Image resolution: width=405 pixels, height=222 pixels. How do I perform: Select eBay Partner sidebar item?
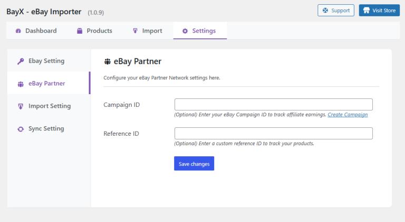[49, 83]
